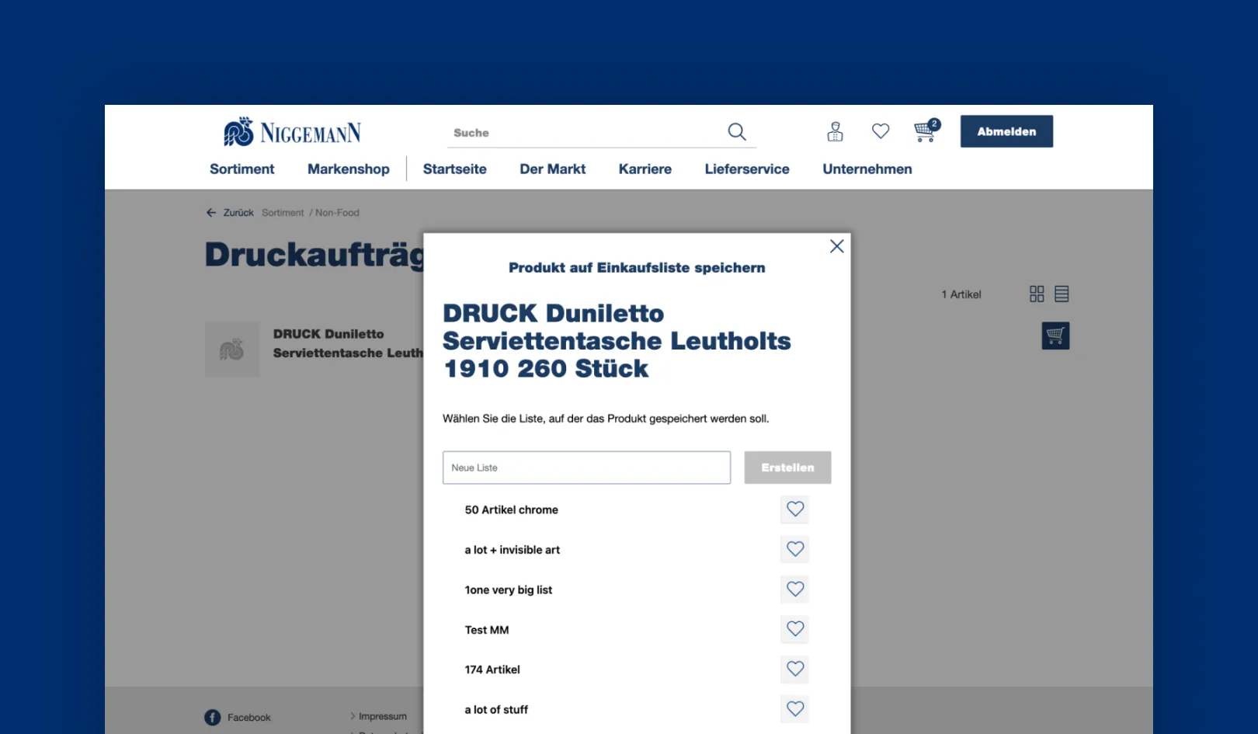Toggle heart on 'a lot + invisible art' list
The image size is (1258, 734).
[794, 549]
